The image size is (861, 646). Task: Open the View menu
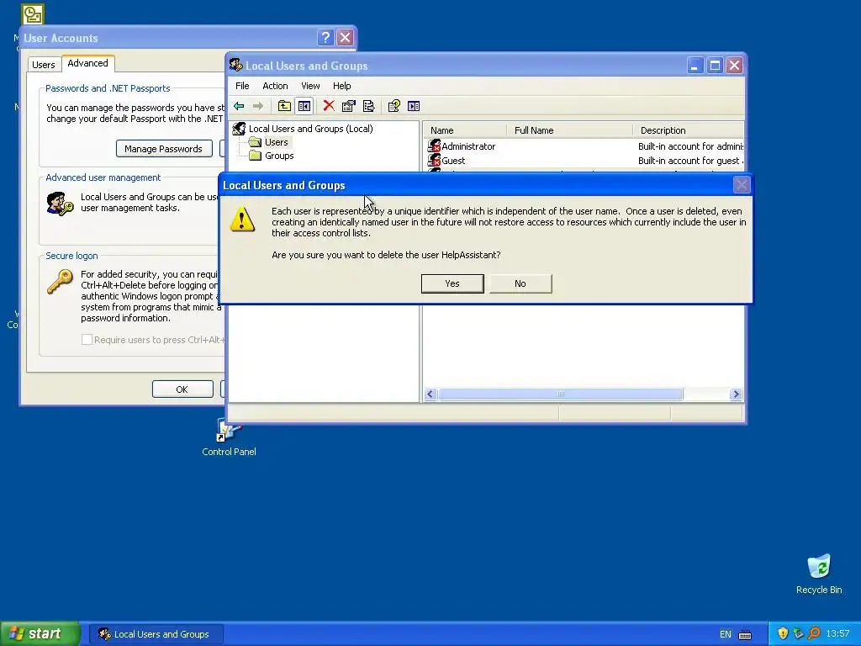click(x=310, y=86)
